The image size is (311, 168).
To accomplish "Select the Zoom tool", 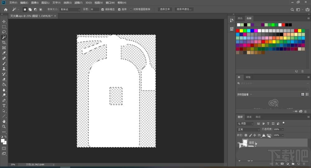I will [x=4, y=126].
